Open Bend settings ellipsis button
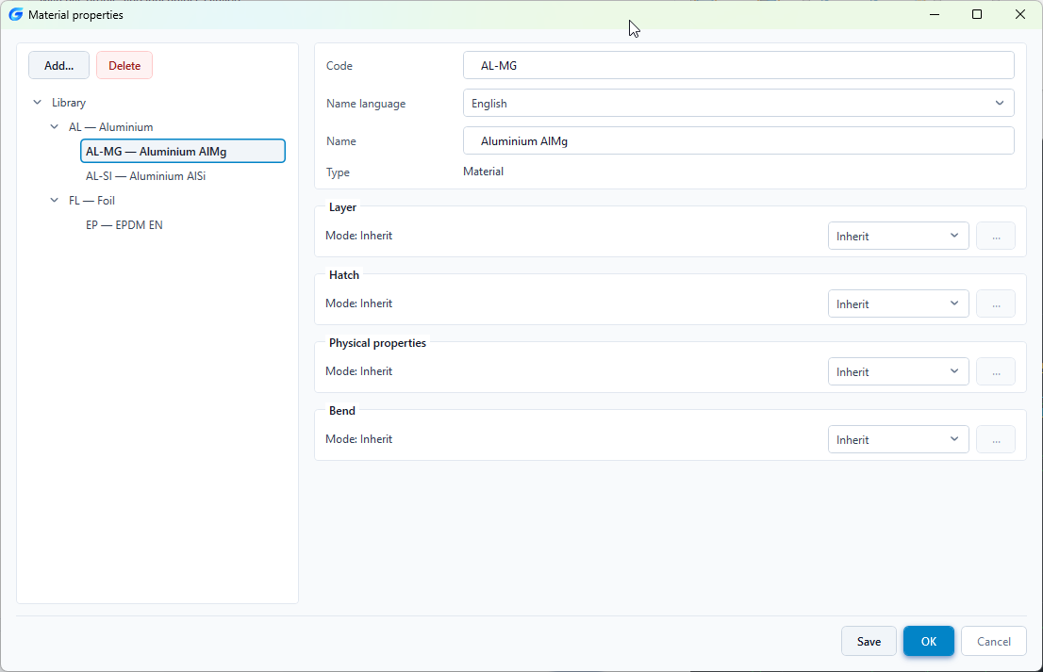1043x672 pixels. pos(996,439)
